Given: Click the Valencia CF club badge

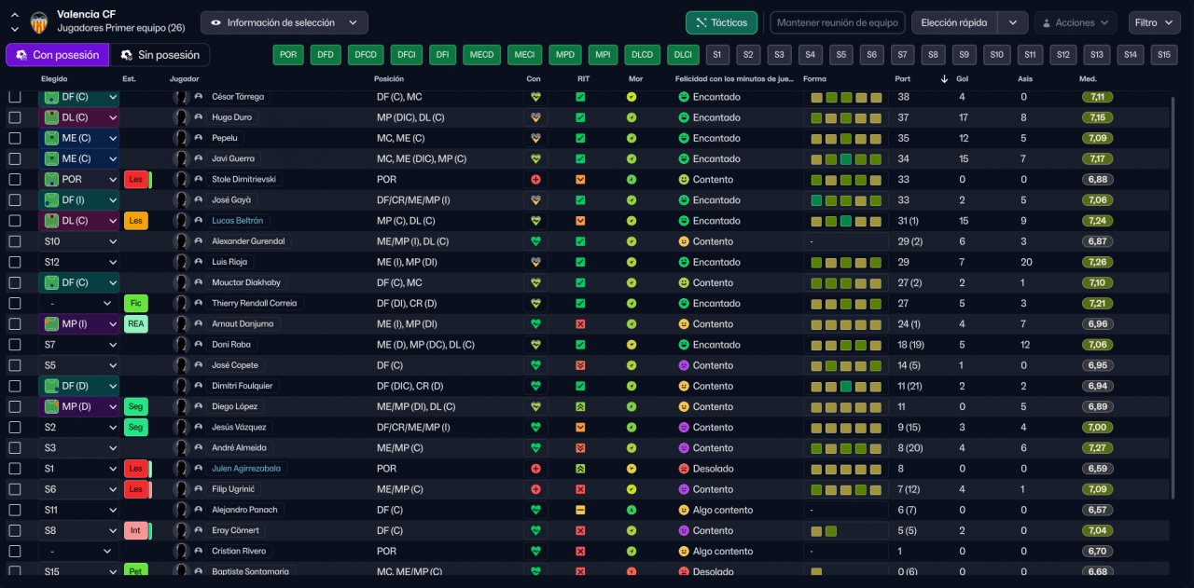Looking at the screenshot, I should click(38, 21).
